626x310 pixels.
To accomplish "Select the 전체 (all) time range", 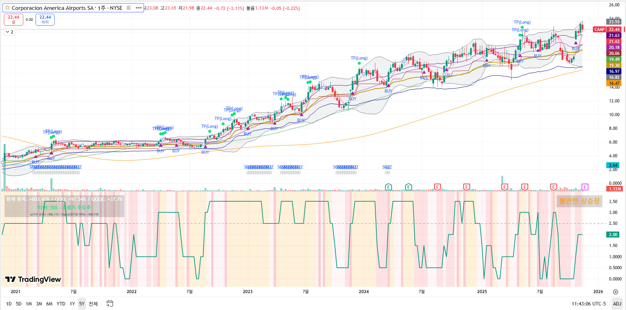I will [93, 304].
